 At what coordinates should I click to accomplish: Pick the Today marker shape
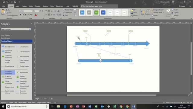(23, 66)
